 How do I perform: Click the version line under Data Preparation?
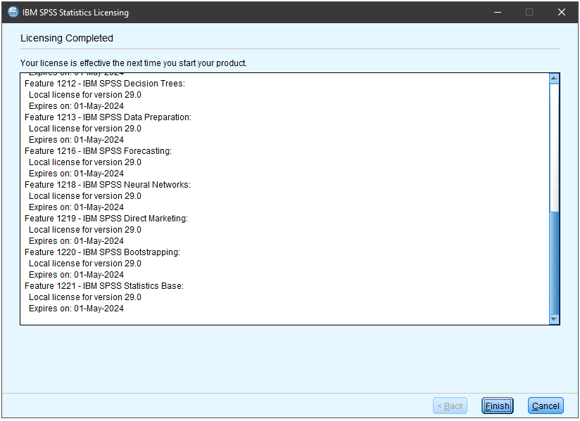pos(85,129)
